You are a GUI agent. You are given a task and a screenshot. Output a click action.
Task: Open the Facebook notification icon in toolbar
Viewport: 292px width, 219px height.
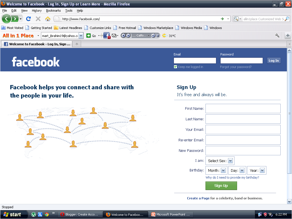pyautogui.click(x=107, y=36)
